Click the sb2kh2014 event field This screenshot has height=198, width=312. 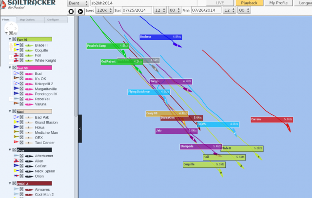point(144,3)
